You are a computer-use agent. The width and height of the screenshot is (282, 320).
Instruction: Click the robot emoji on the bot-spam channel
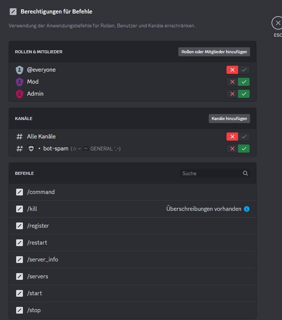coord(31,149)
